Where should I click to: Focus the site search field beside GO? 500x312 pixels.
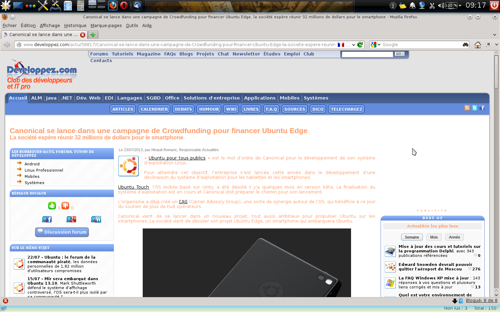367,54
